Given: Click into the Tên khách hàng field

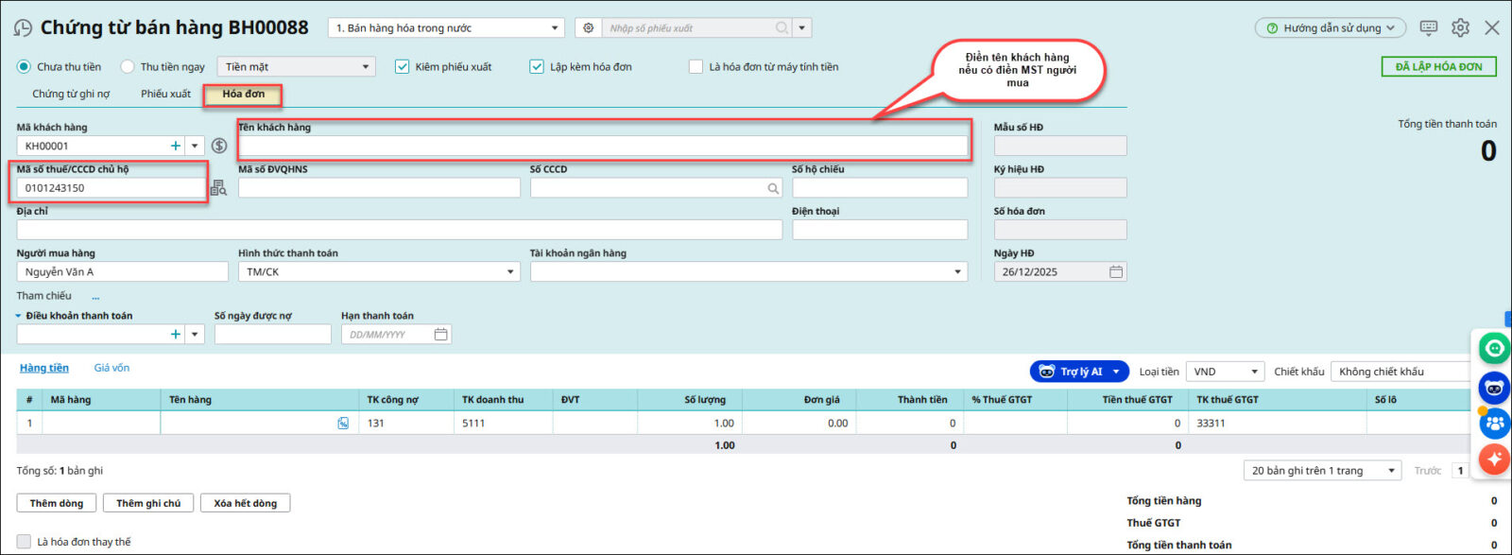Looking at the screenshot, I should [603, 146].
